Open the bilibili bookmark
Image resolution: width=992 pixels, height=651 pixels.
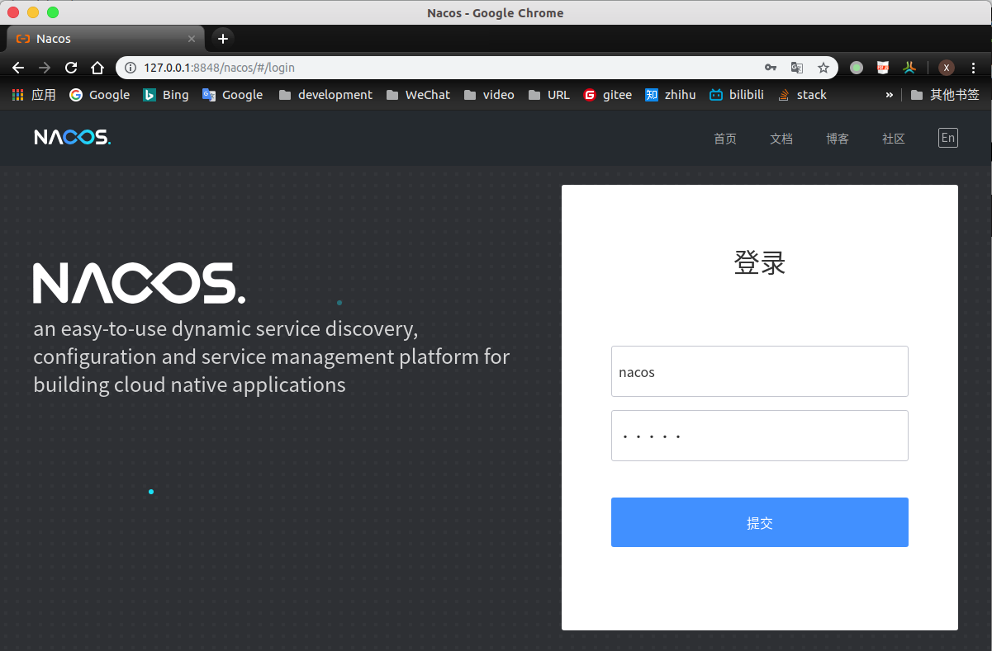pyautogui.click(x=737, y=95)
